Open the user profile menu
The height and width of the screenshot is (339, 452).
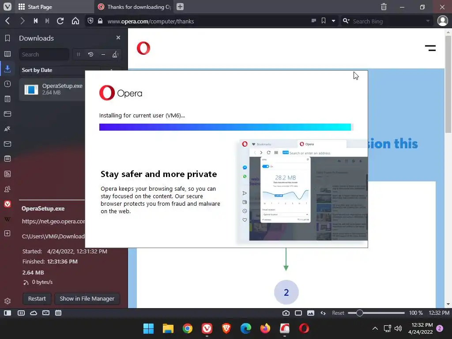442,21
